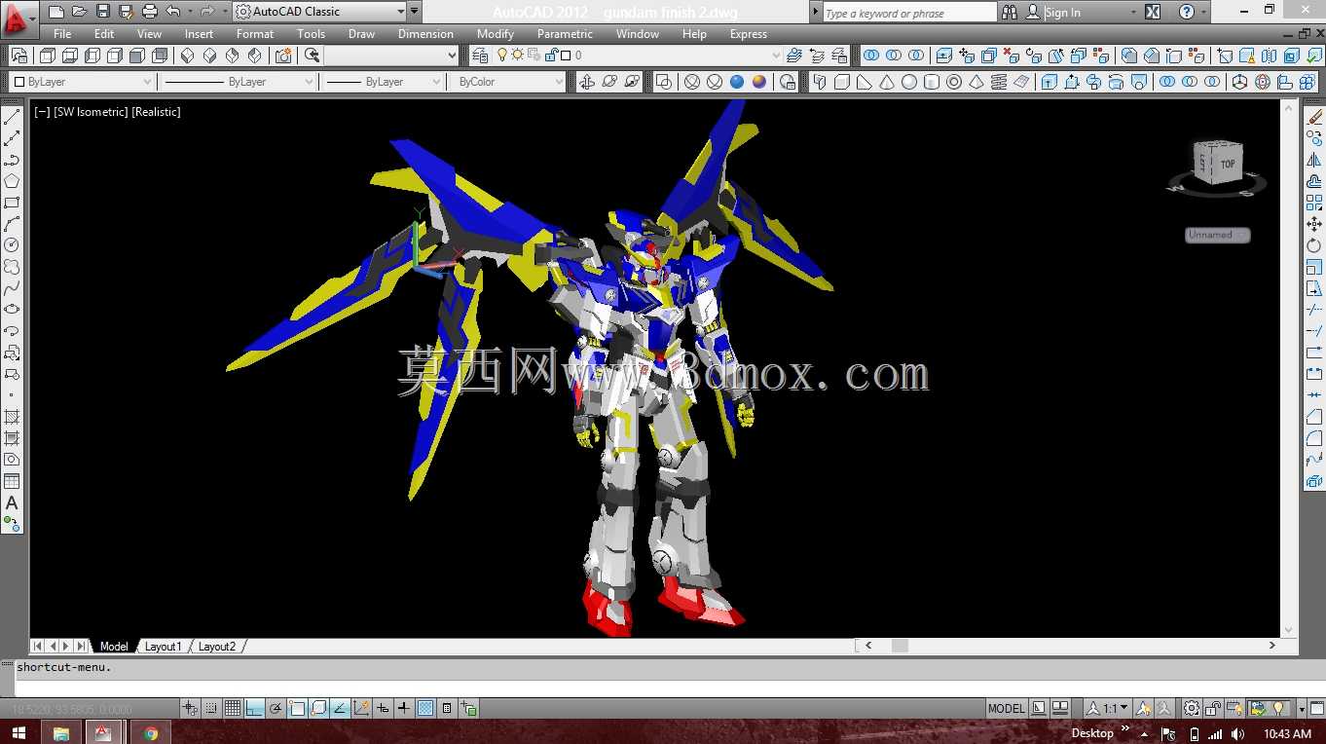Apply the Realistic visual style blue sphere
The width and height of the screenshot is (1326, 744).
pos(737,82)
